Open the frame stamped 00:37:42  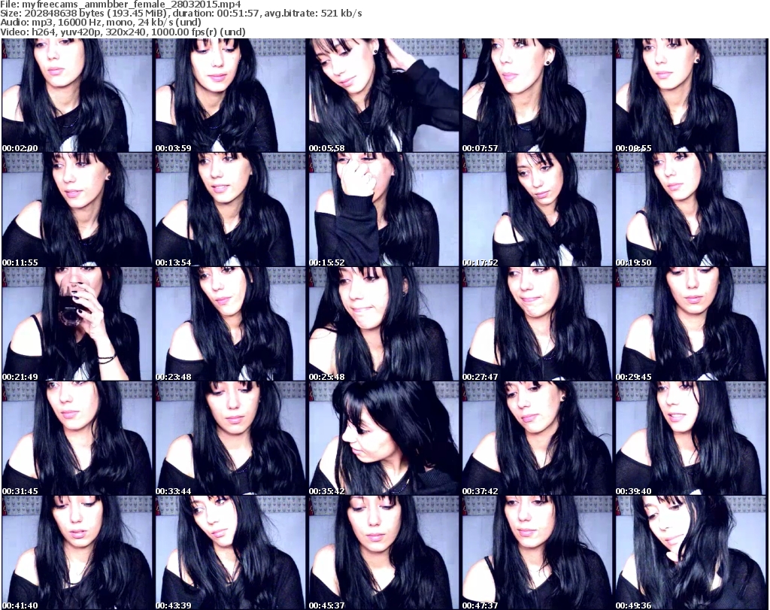pos(537,438)
